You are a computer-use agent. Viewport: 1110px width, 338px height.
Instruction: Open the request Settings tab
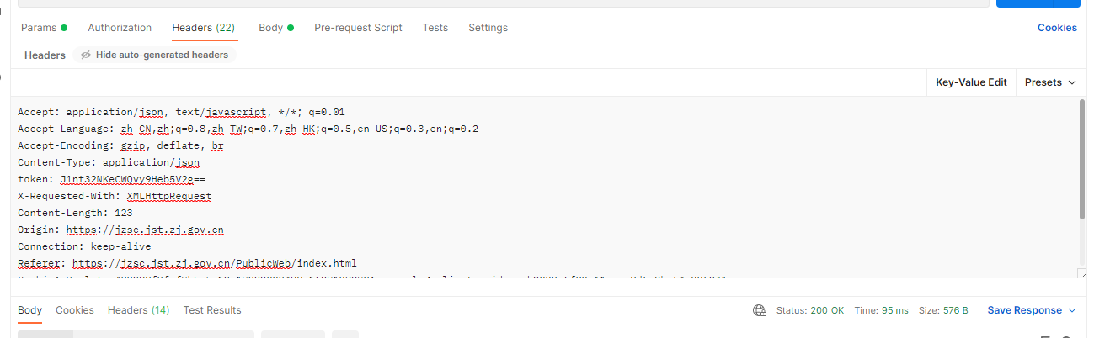488,28
